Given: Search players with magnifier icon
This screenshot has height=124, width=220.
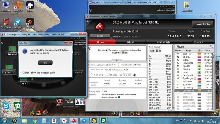Looking at the screenshot, I should click(x=211, y=47).
